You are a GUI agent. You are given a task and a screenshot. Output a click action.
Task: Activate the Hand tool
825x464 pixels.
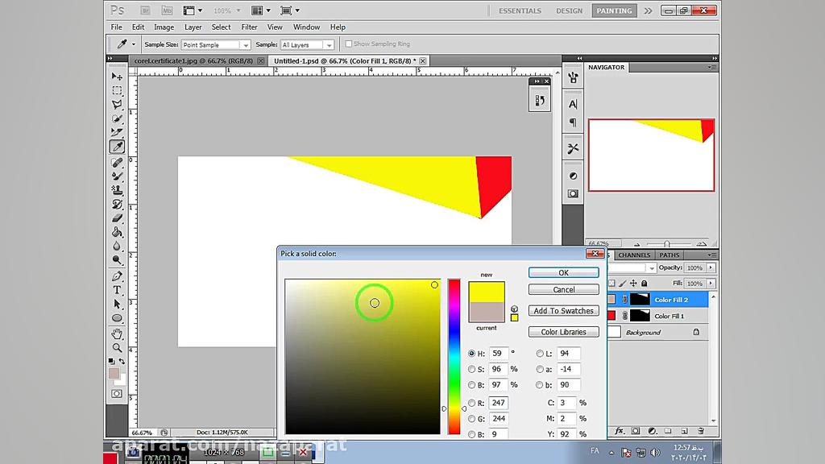117,333
